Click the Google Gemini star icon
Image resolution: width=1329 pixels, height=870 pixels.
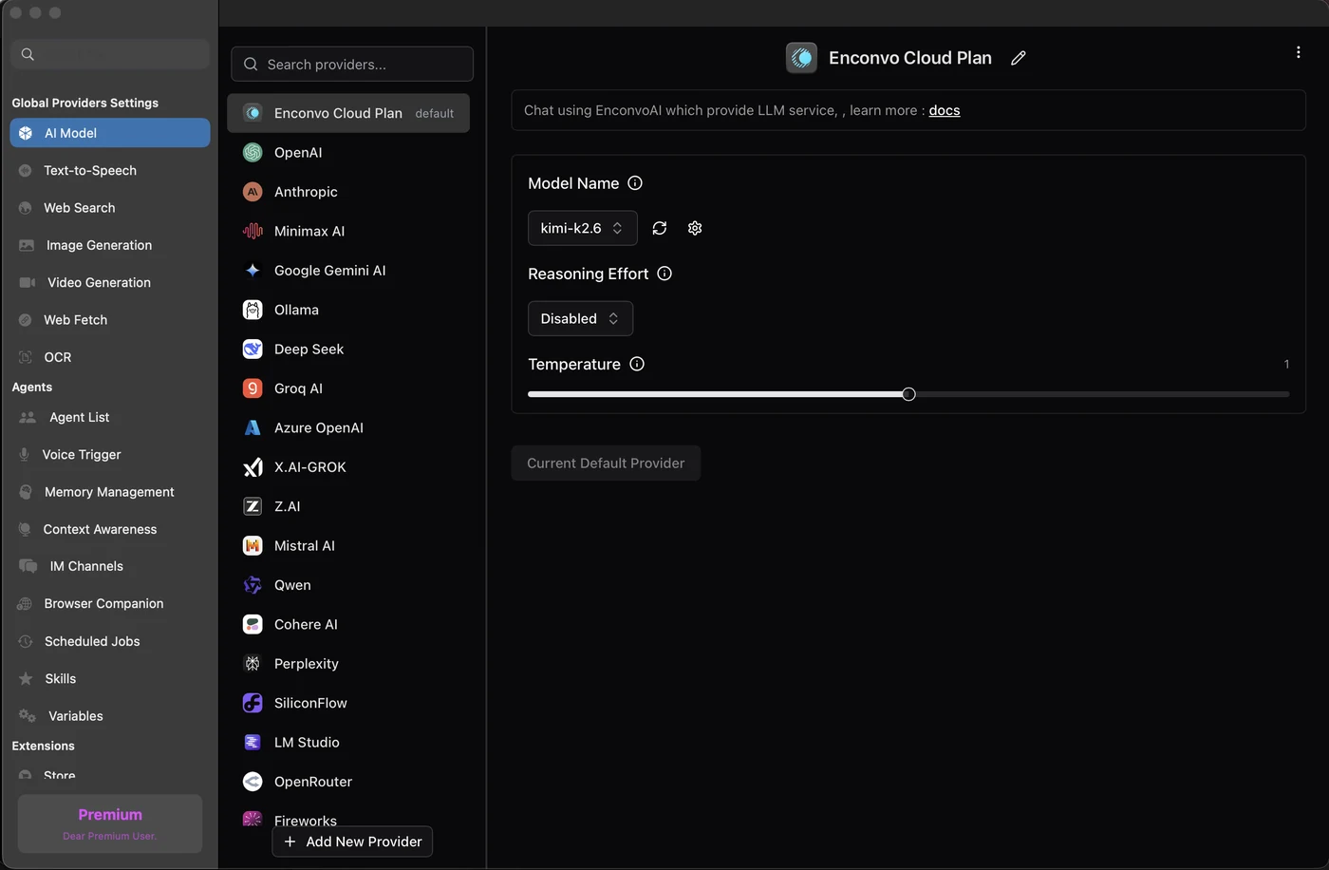click(x=253, y=271)
